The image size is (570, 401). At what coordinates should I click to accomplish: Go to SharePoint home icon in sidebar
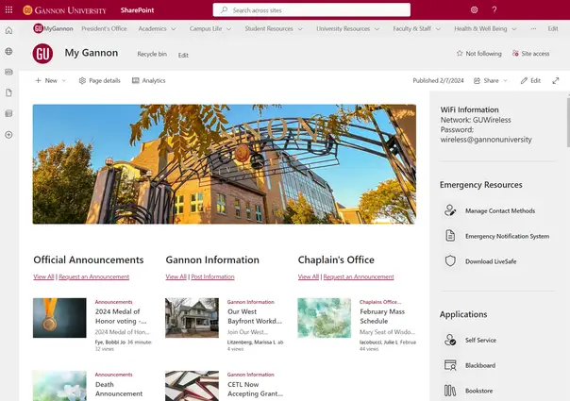[9, 30]
